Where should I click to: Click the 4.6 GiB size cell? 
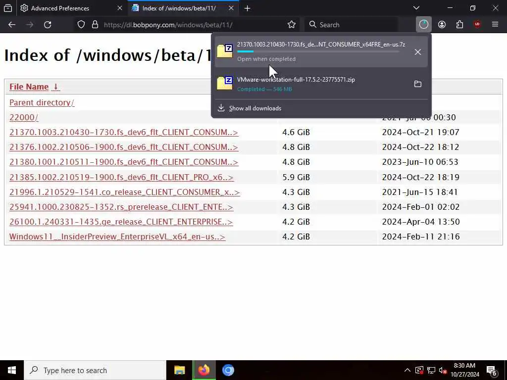click(296, 132)
